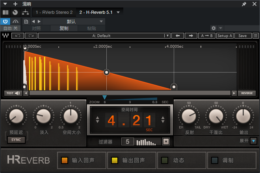
Task: Load next preset with right arrow
Action: pyautogui.click(x=191, y=35)
